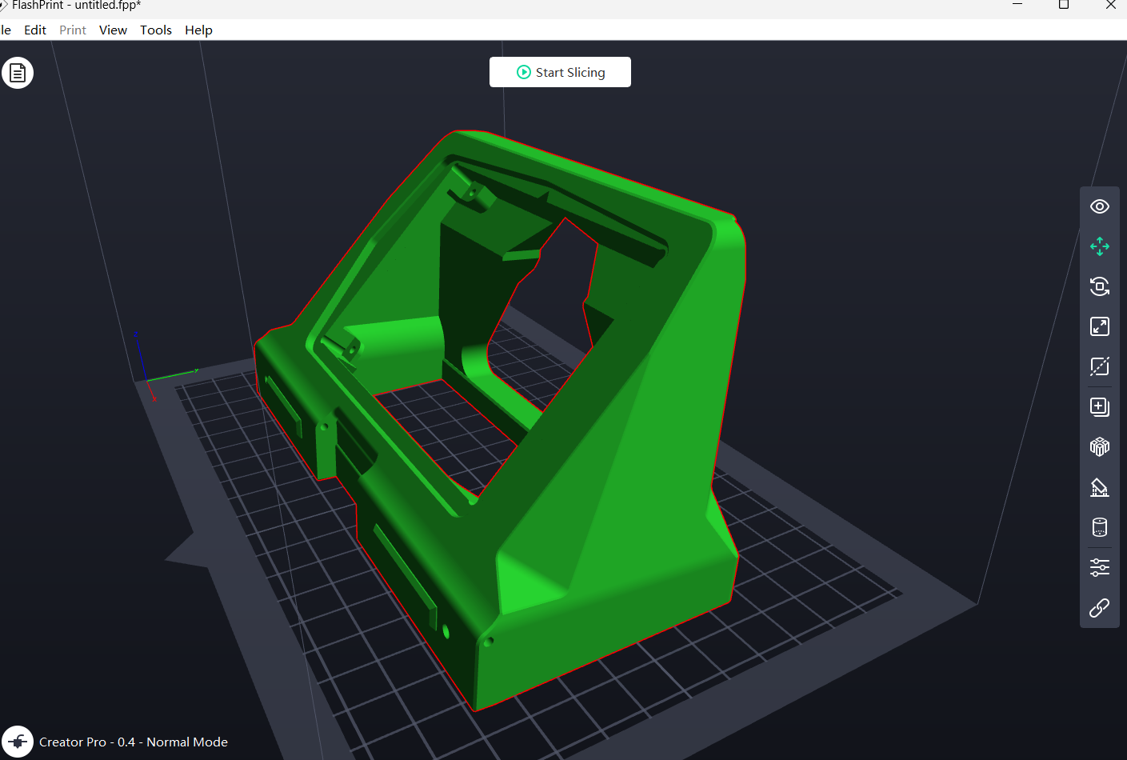Click the printer connection plug icon
Image resolution: width=1127 pixels, height=760 pixels.
18,742
